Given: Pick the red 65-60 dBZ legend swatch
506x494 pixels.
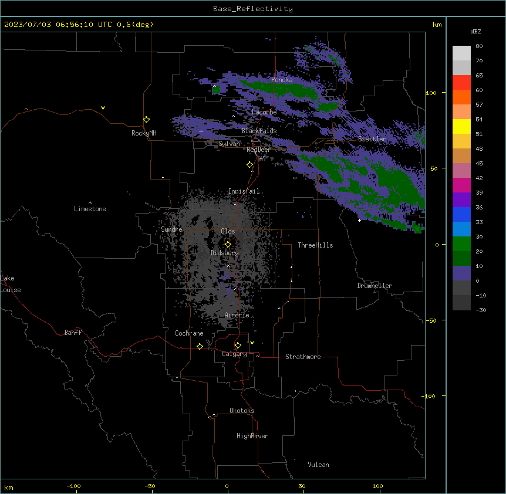Looking at the screenshot, I should (461, 83).
